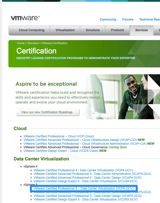The image size is (160, 203).
Task: Open VMware Certified Design Expert – Cloud (VCDX-Cloud)
Action: tap(61, 151)
